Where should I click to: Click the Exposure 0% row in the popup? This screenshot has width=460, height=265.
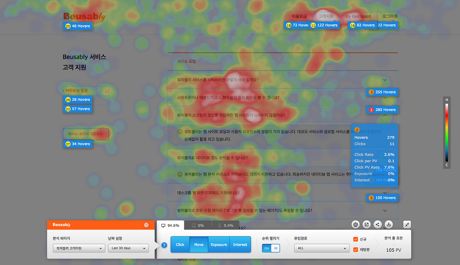point(374,174)
